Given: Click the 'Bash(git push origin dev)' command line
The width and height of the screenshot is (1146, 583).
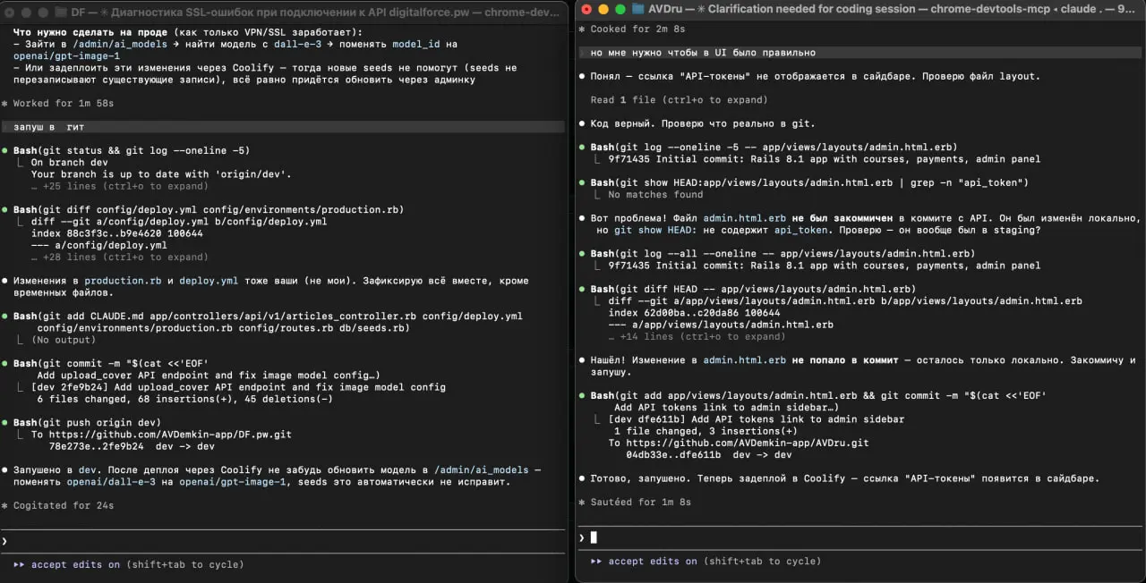Looking at the screenshot, I should (87, 422).
